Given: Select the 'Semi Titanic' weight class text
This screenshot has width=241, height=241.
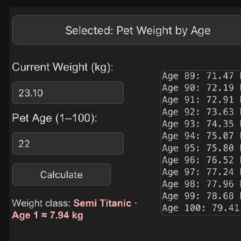Looking at the screenshot, I should point(102,204).
